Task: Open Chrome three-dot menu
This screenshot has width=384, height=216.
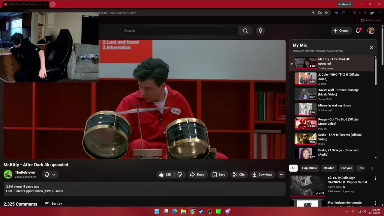Action: [379, 13]
